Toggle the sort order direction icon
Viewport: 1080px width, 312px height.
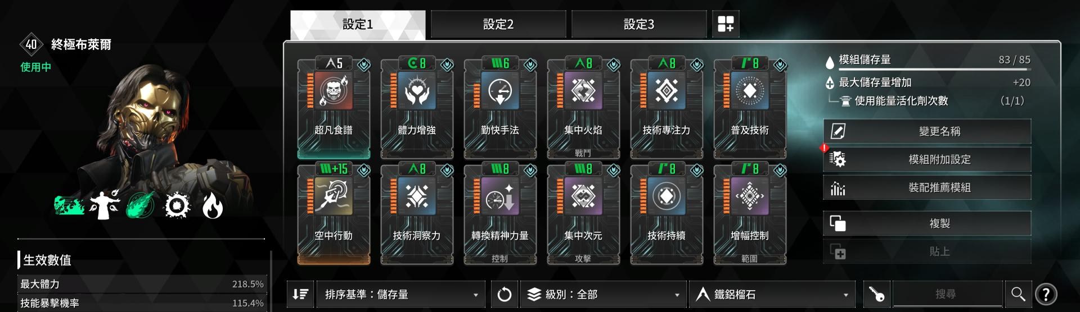[x=300, y=294]
